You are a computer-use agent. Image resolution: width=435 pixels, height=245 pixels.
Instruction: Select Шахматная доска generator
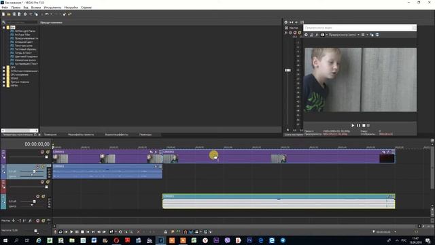pyautogui.click(x=25, y=60)
